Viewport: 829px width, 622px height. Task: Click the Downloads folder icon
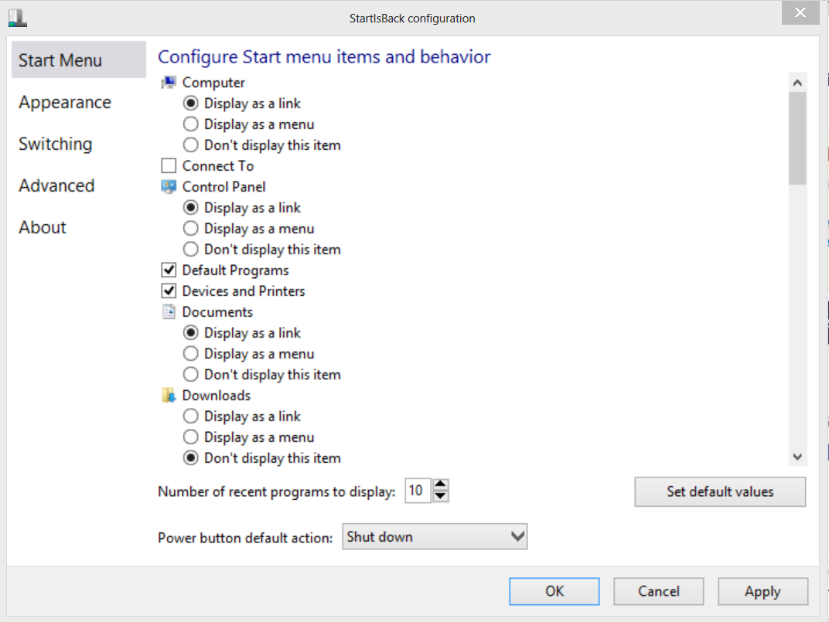(169, 396)
